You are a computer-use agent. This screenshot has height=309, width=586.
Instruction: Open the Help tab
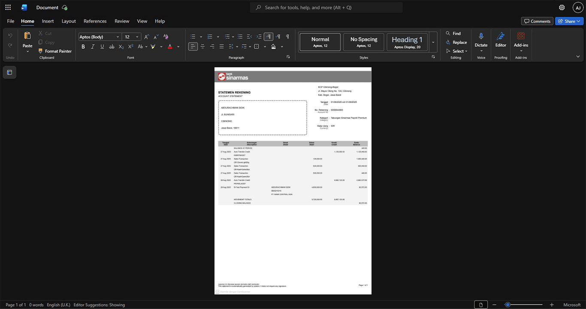pyautogui.click(x=160, y=21)
